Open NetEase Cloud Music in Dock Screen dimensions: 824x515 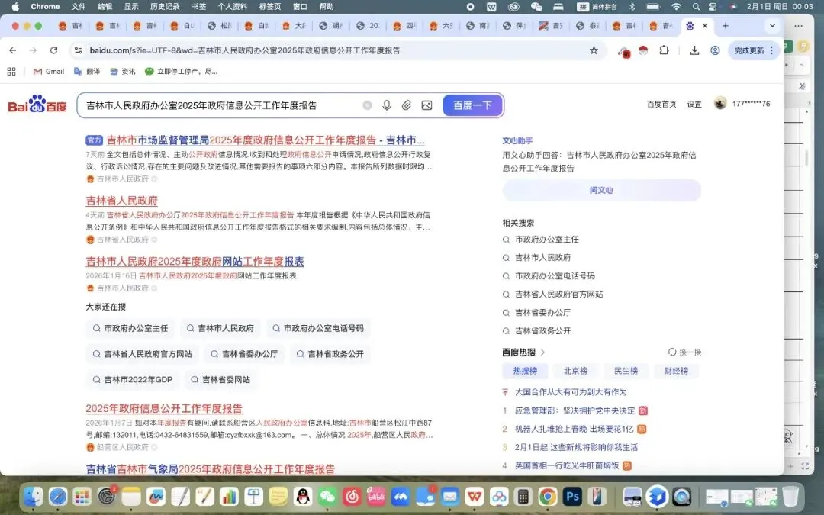click(352, 496)
